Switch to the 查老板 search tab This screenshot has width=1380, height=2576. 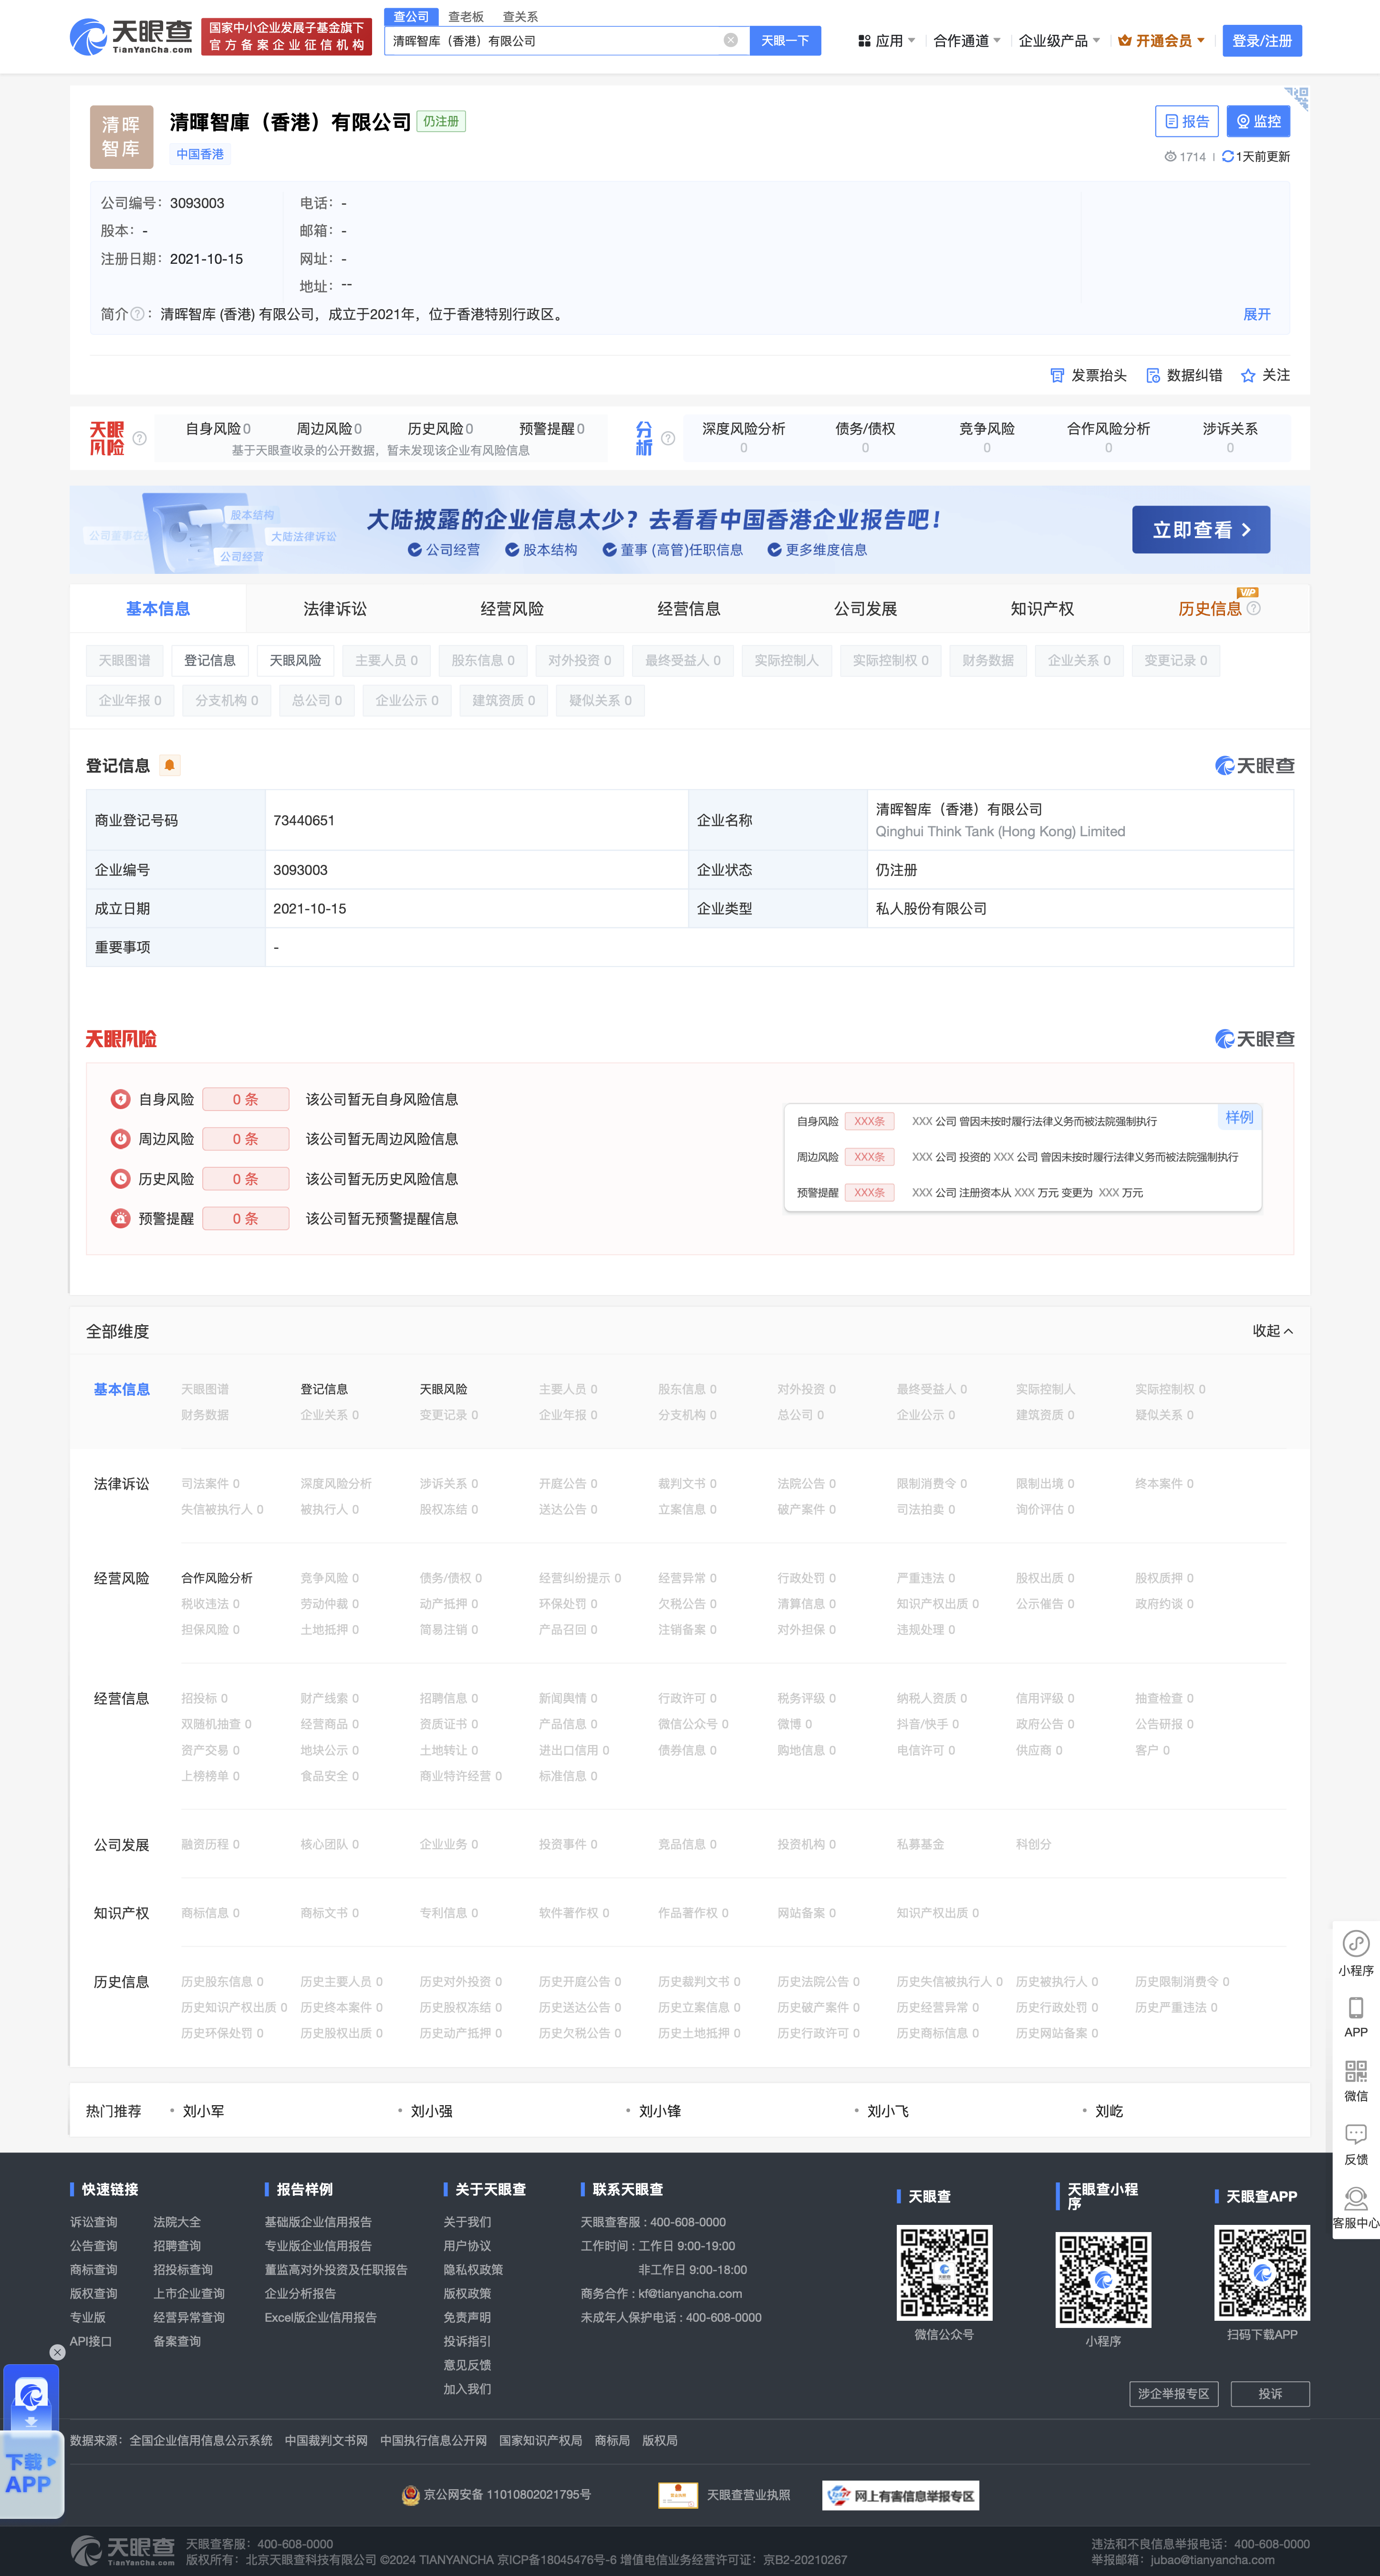pyautogui.click(x=465, y=16)
